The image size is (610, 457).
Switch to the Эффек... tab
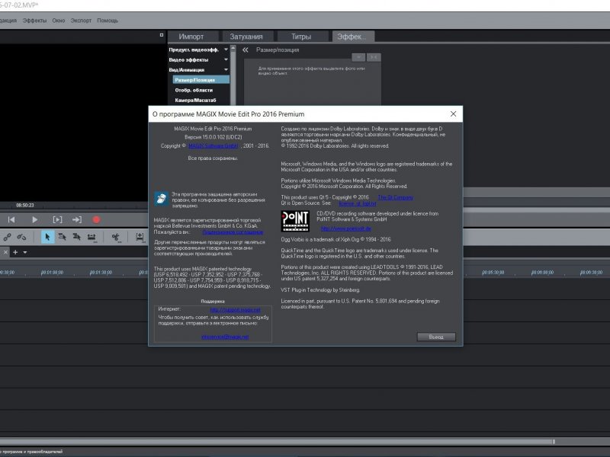(353, 37)
